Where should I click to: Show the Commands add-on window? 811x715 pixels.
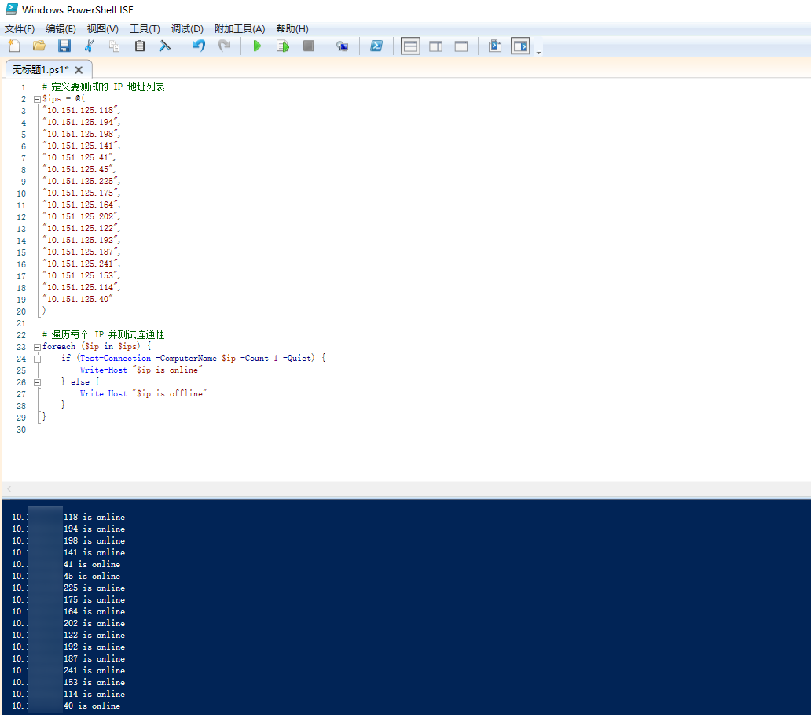(x=495, y=46)
